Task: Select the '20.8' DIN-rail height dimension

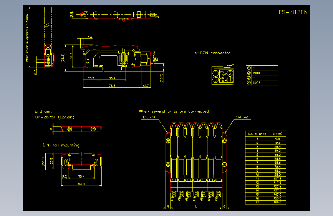Action: tap(51, 161)
